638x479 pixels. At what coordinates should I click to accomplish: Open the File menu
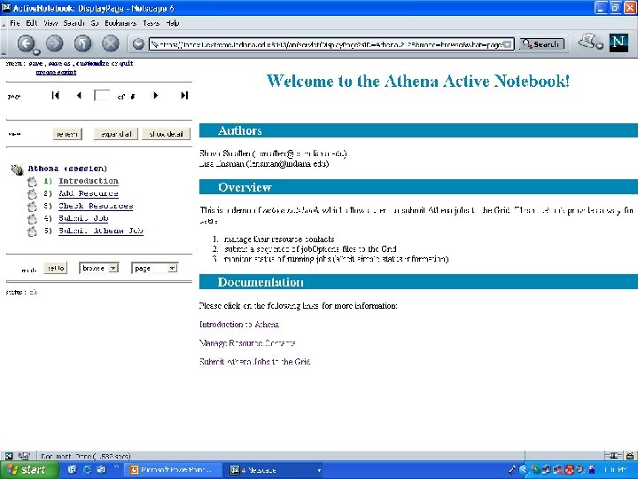[15, 23]
